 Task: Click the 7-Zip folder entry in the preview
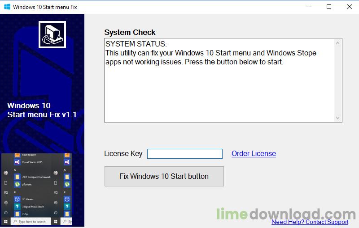21,214
